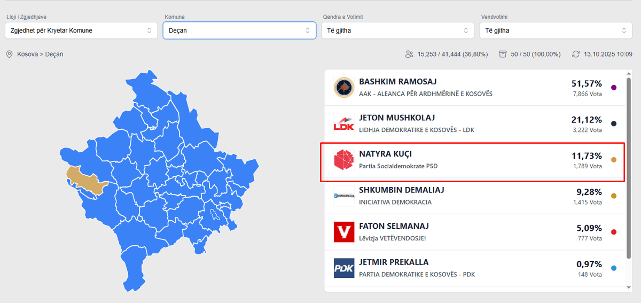Click the location pin icon
Viewport: 641px width, 303px height.
pos(9,54)
